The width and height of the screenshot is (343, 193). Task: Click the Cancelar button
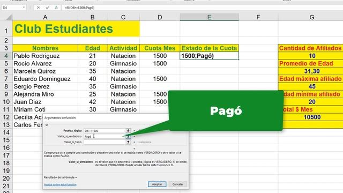tap(178, 184)
